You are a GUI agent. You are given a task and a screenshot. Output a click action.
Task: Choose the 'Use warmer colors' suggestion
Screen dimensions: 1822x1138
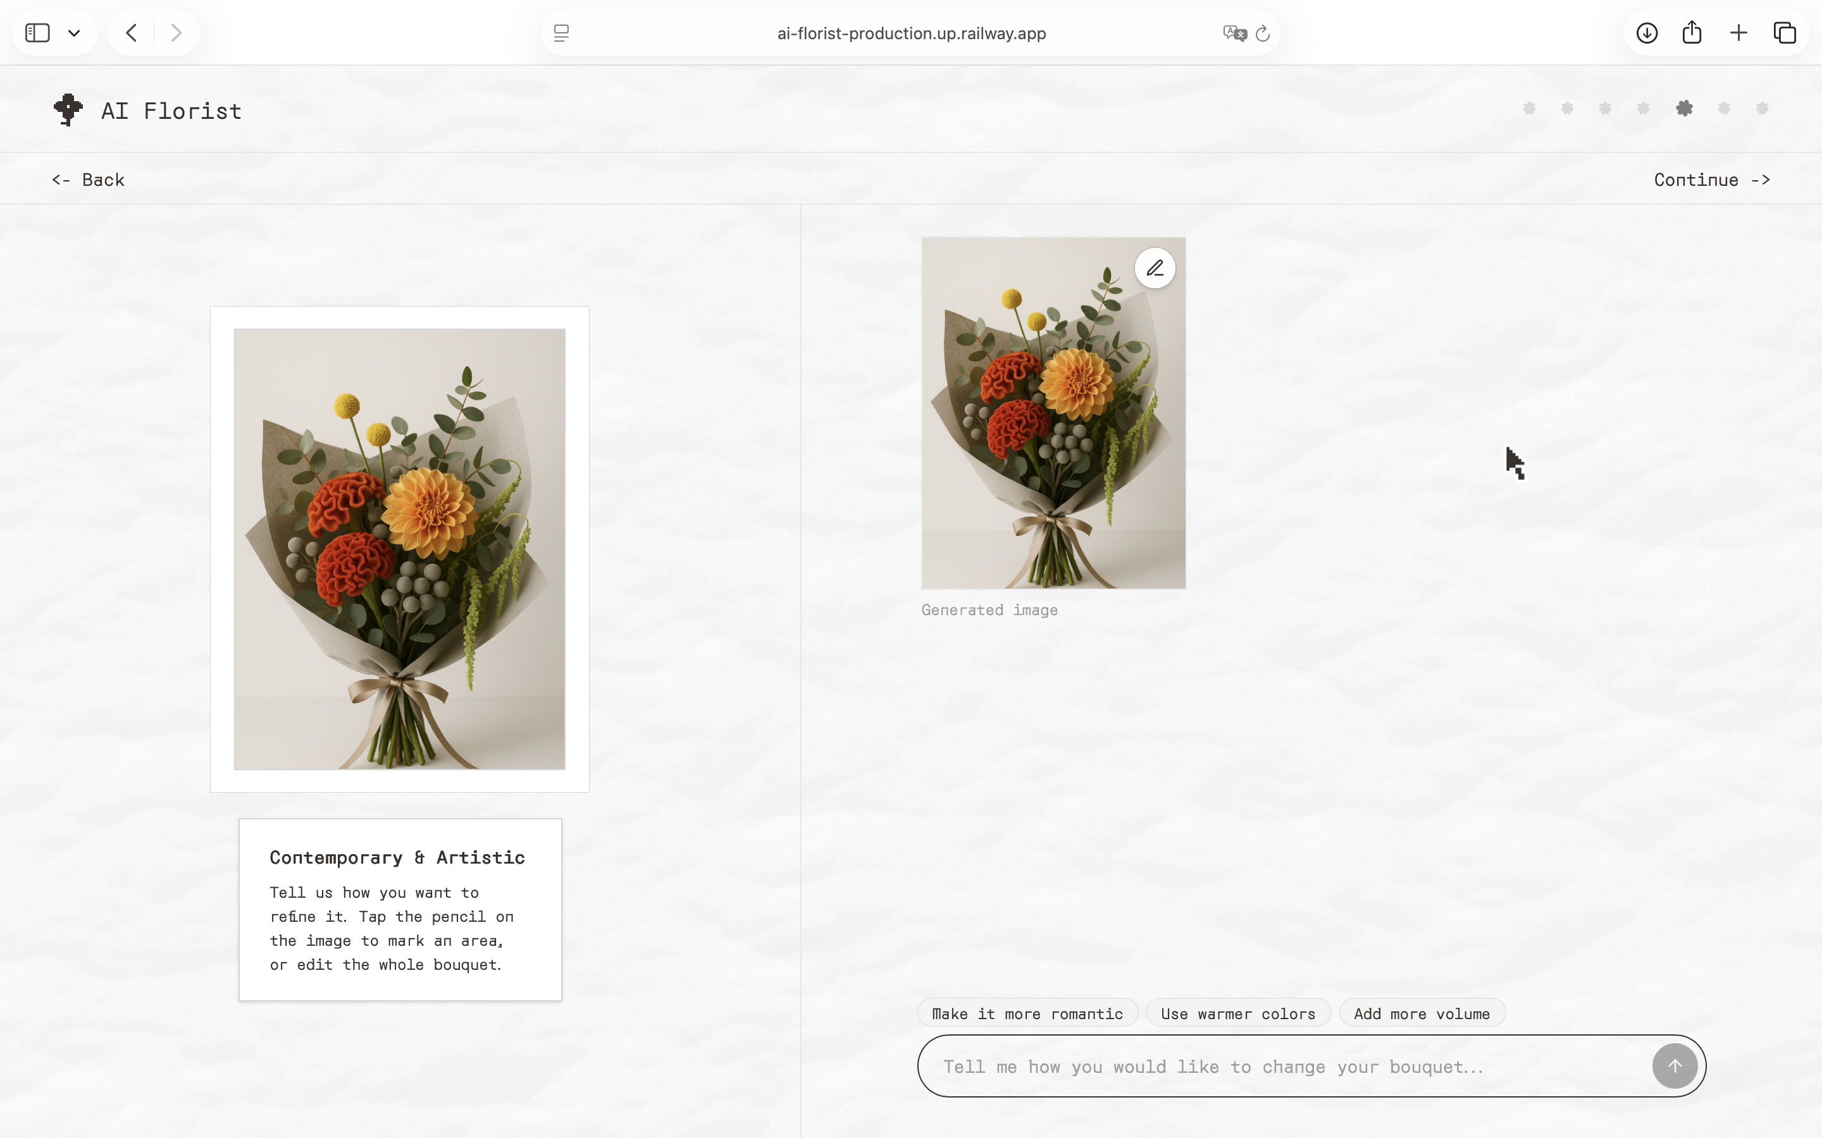click(1239, 1013)
